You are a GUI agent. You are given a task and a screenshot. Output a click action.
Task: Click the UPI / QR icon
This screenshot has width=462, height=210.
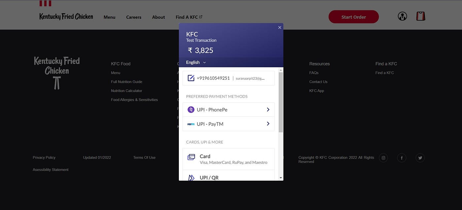point(191,177)
